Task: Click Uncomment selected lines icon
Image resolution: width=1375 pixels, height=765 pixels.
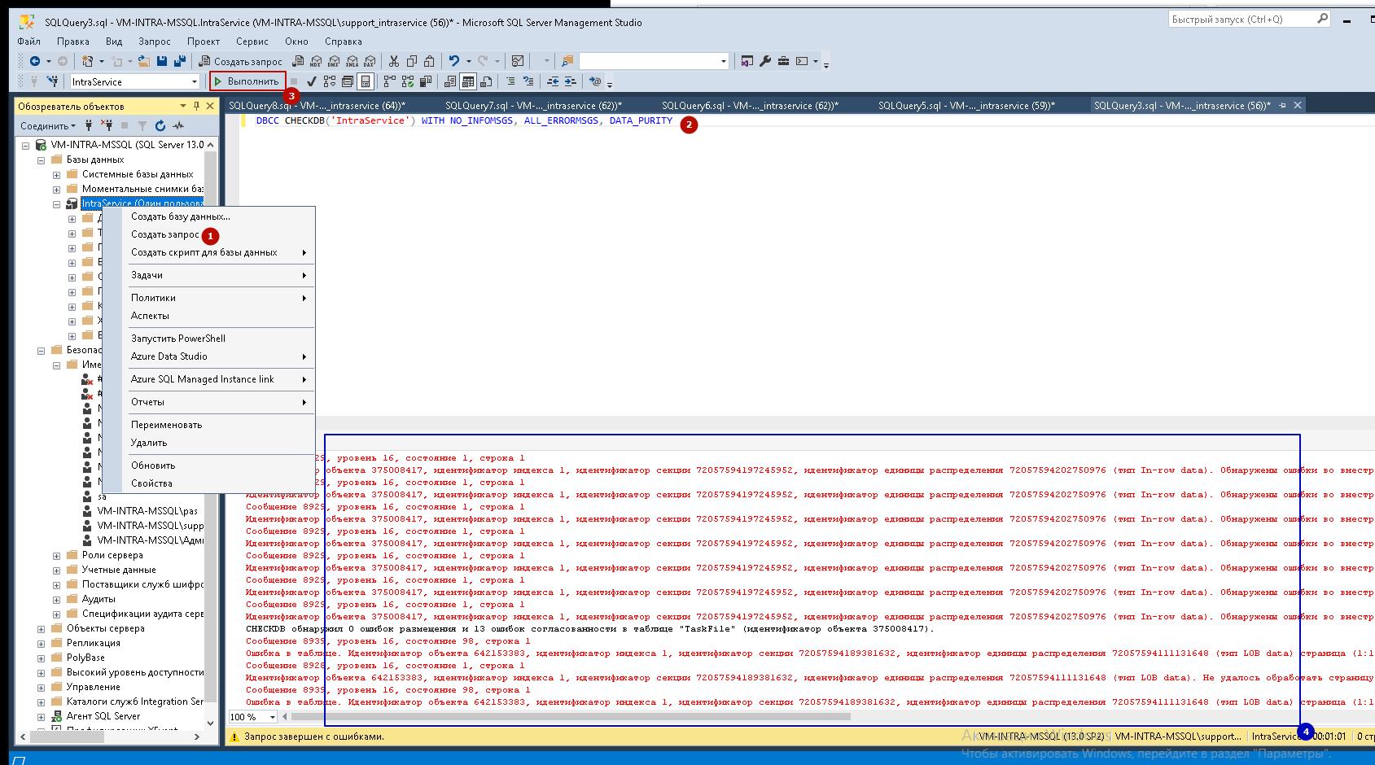Action: (528, 81)
